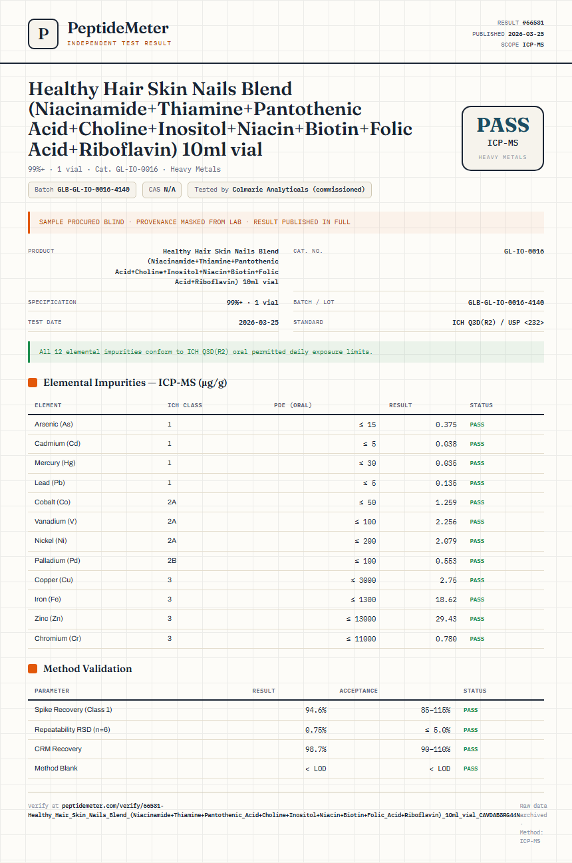Click the Zinc result value 29.43
Image resolution: width=572 pixels, height=863 pixels.
tap(446, 619)
